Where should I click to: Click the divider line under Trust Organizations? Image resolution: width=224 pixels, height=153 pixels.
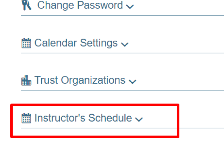122,91
